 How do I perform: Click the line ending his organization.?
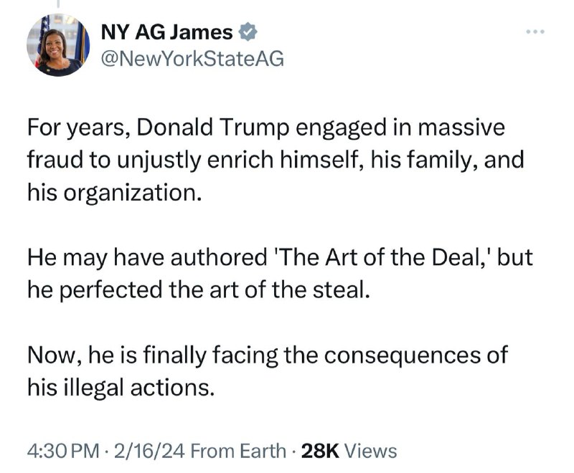coord(114,193)
